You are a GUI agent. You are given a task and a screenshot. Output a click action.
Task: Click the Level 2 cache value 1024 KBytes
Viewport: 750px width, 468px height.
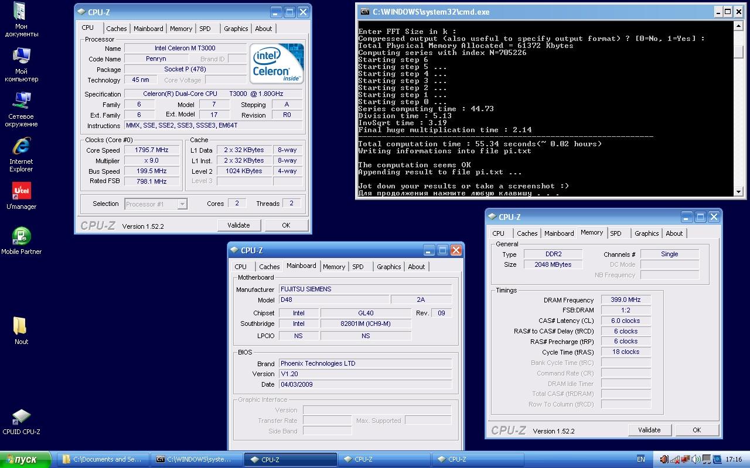(x=244, y=171)
